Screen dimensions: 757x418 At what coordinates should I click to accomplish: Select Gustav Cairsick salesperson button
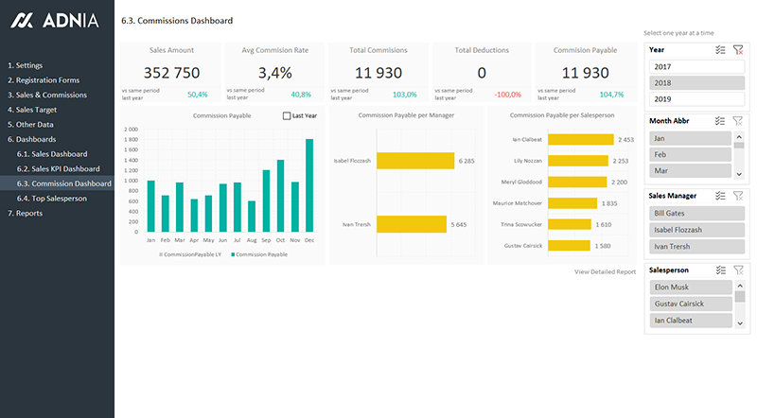click(x=691, y=304)
